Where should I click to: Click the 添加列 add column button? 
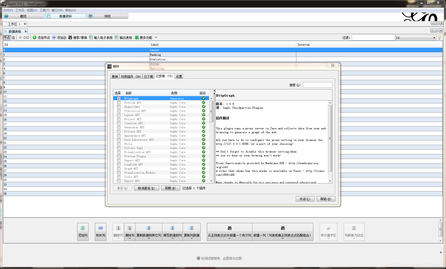[83, 232]
